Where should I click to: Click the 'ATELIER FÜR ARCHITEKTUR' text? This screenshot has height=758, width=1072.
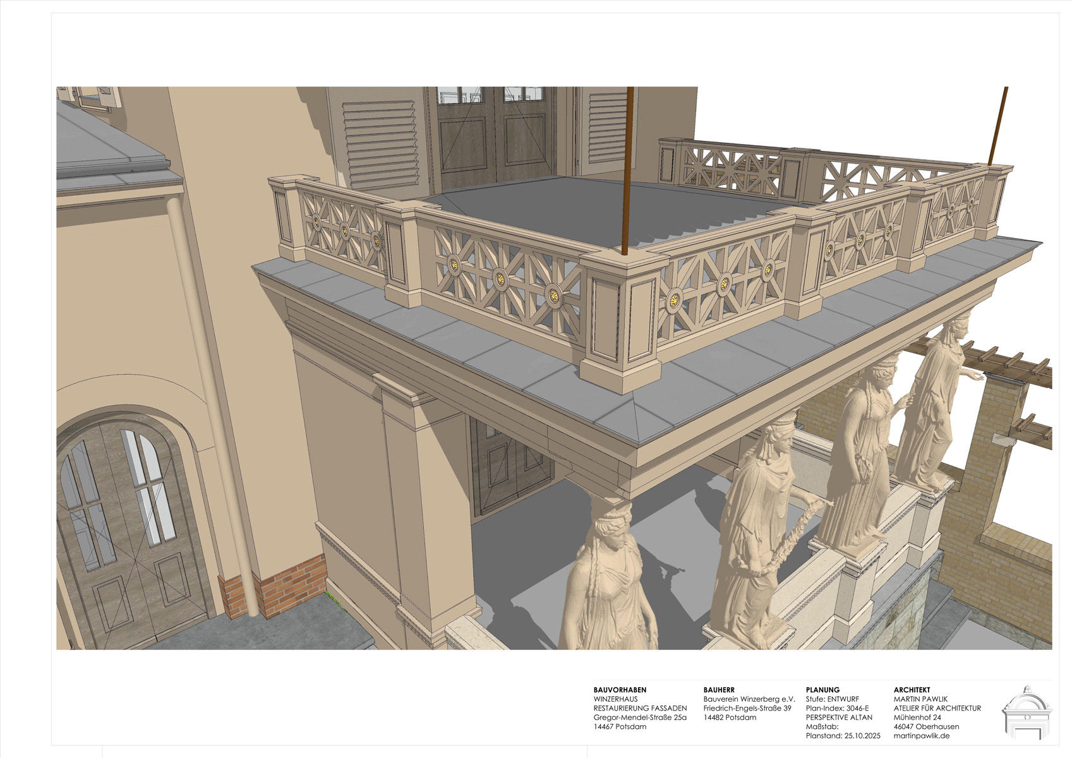point(937,708)
